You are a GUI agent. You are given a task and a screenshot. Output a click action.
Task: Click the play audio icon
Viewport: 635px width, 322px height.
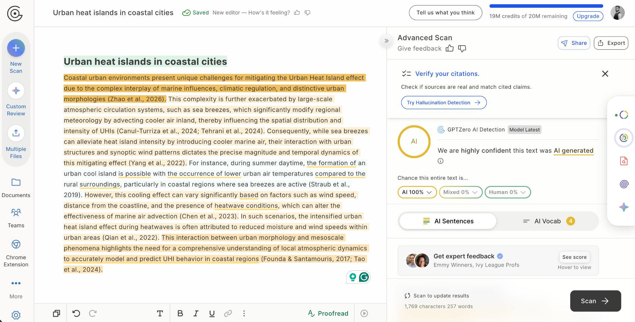point(364,313)
